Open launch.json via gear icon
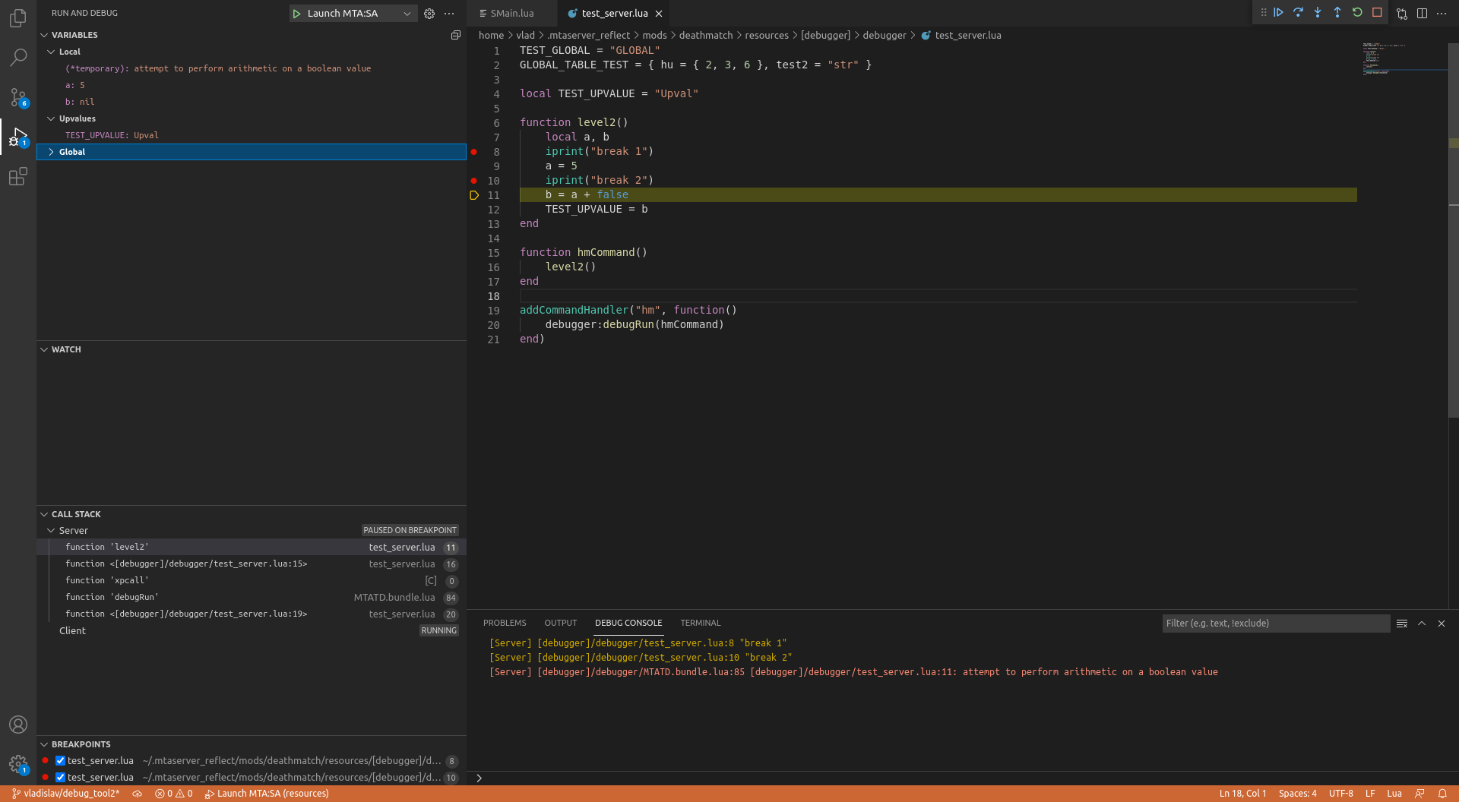This screenshot has height=802, width=1459. tap(429, 14)
